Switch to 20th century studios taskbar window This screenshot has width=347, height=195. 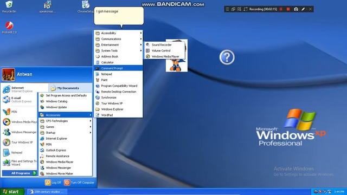point(47,192)
